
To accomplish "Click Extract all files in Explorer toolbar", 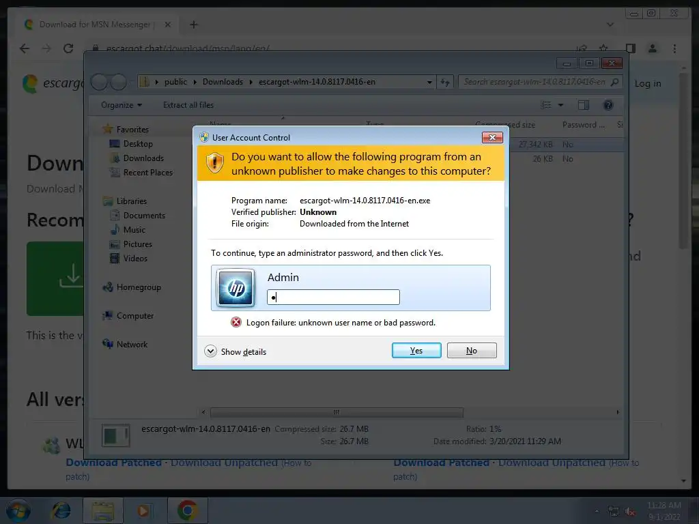I will (x=188, y=105).
